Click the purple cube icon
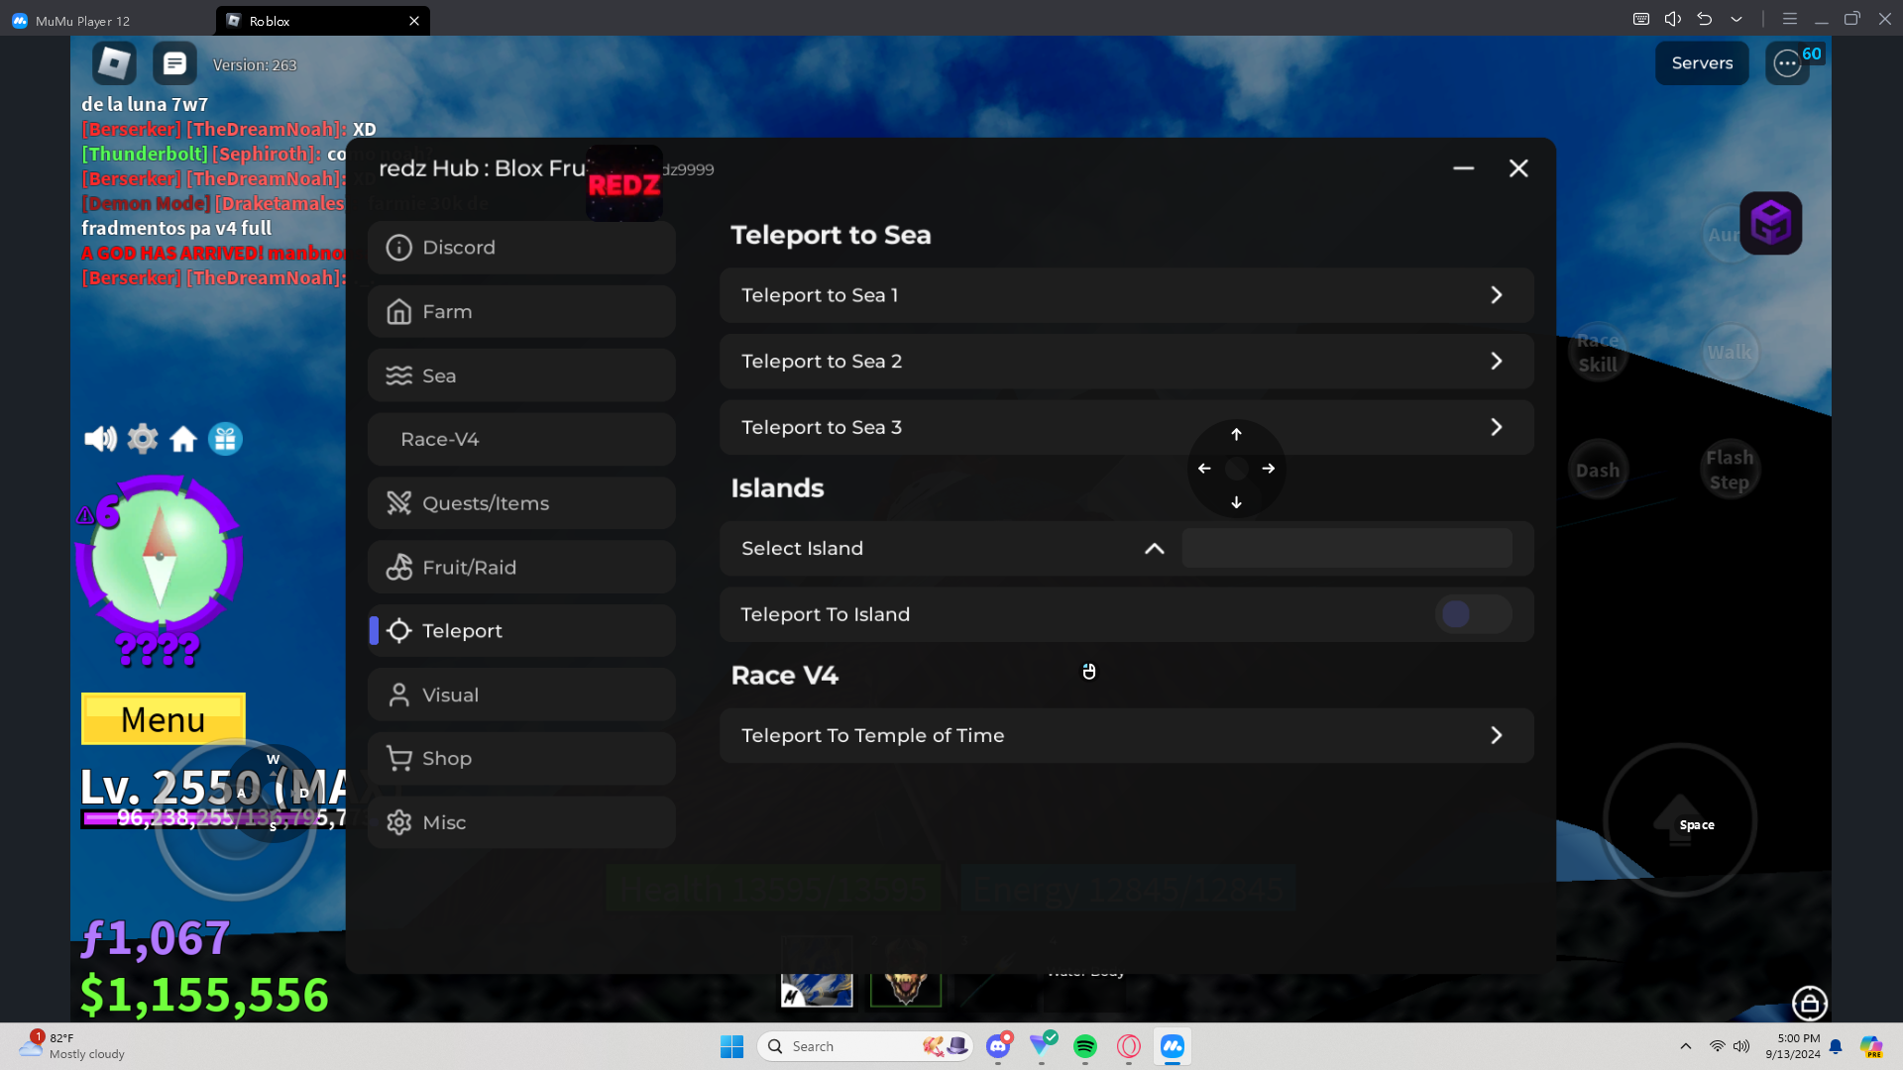This screenshot has height=1070, width=1903. tap(1771, 223)
